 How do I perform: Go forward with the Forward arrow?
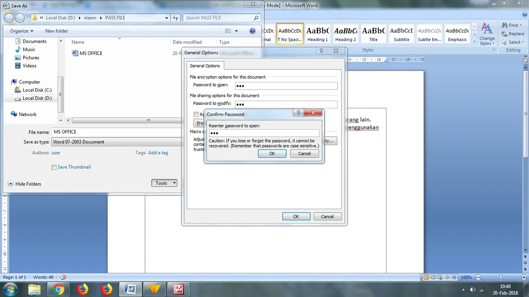pyautogui.click(x=20, y=18)
